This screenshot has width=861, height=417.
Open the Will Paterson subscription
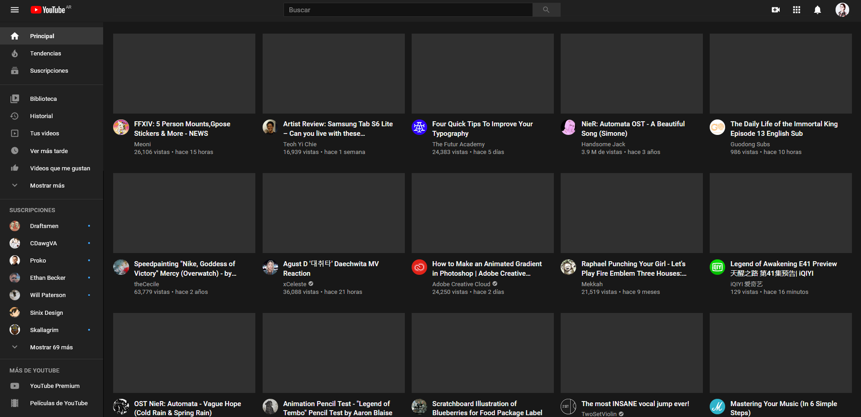51,295
